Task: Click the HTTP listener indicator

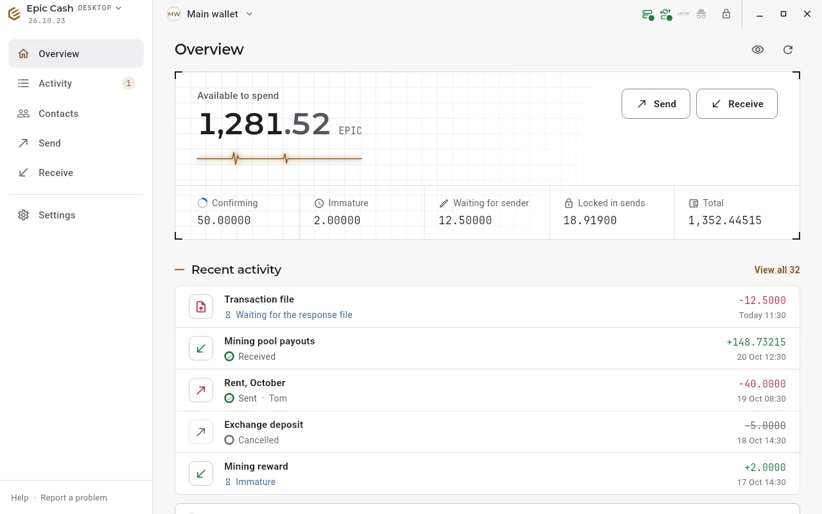Action: point(683,14)
